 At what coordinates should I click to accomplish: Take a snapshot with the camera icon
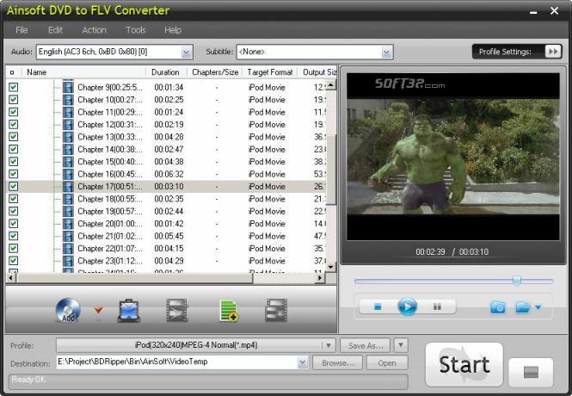(498, 307)
